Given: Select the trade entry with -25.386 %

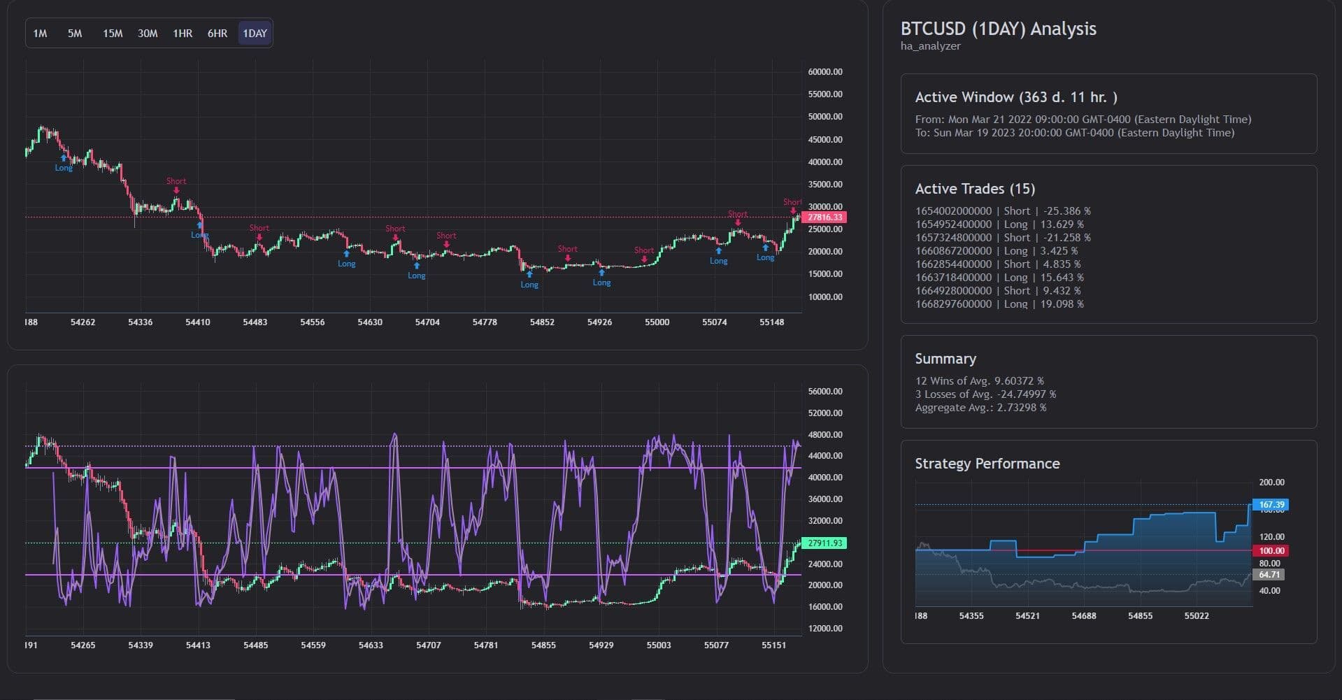Looking at the screenshot, I should (x=1002, y=211).
